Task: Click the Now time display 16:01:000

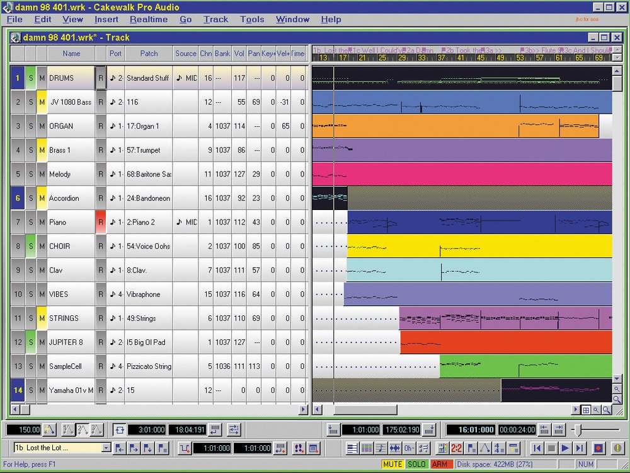Action: coord(471,429)
